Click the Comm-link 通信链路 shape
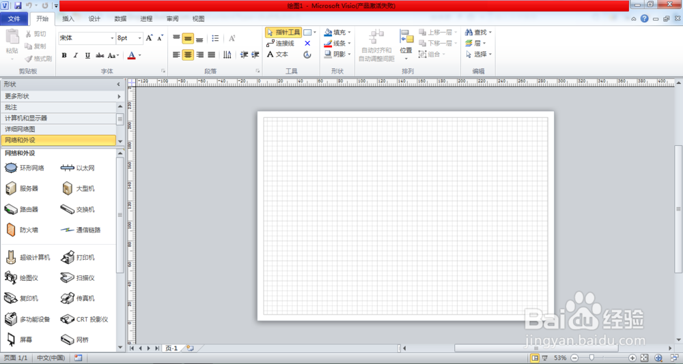Viewport: 683px width, 364px height. tap(81, 230)
